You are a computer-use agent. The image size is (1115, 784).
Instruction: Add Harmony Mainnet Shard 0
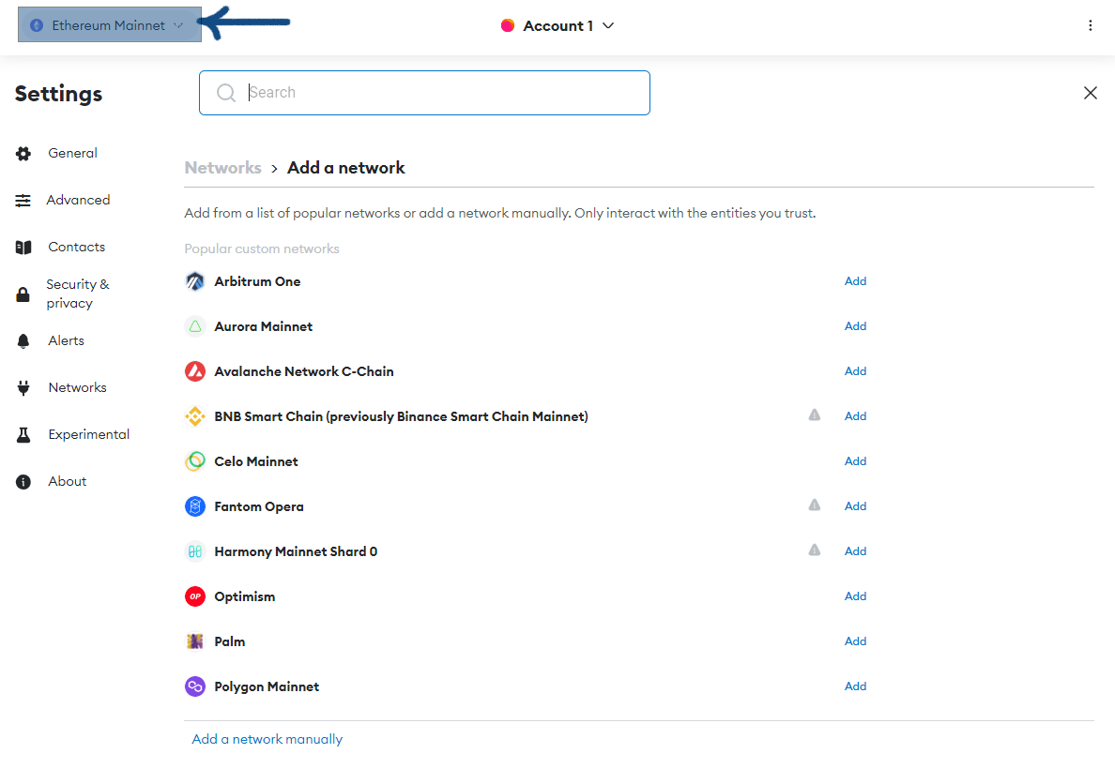pos(855,550)
